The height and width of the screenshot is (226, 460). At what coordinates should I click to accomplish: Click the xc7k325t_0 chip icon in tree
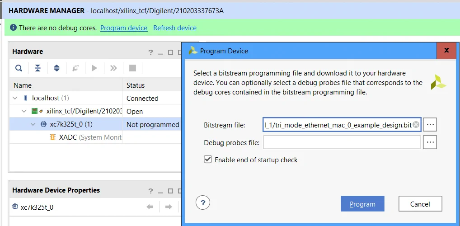tap(43, 124)
